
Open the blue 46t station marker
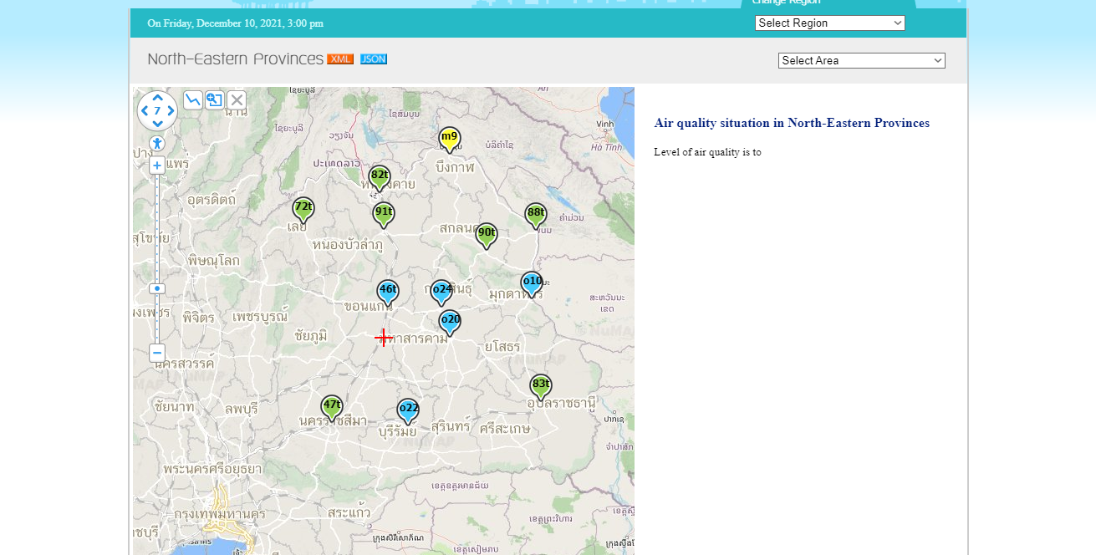pos(388,293)
